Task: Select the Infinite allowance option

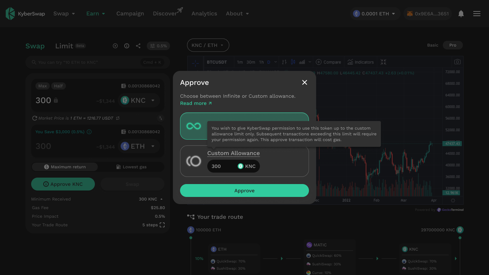Action: click(x=194, y=126)
